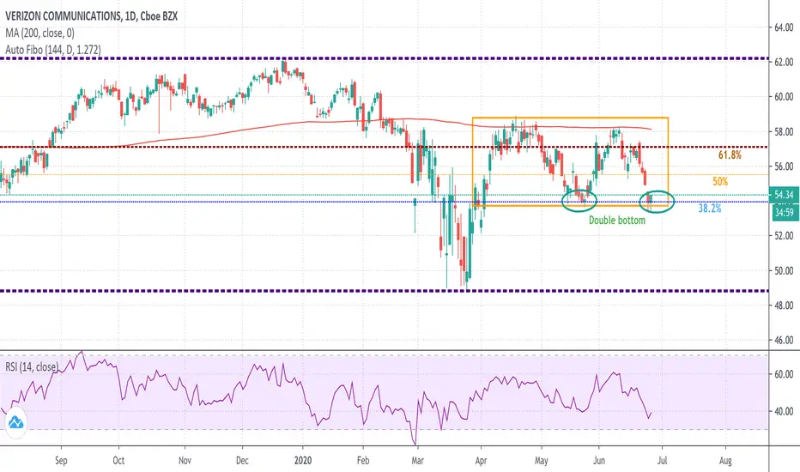The width and height of the screenshot is (800, 472).
Task: Click the 56.00 price axis label
Action: [784, 166]
